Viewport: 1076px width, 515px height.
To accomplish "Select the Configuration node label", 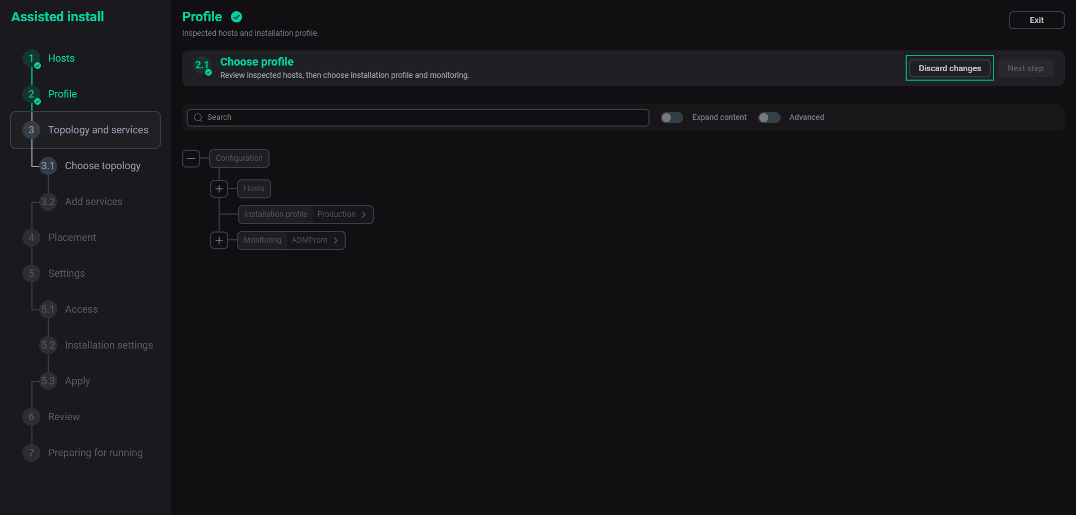I will [239, 159].
